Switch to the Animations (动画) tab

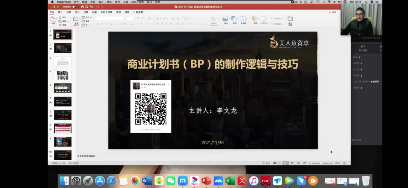(x=94, y=12)
